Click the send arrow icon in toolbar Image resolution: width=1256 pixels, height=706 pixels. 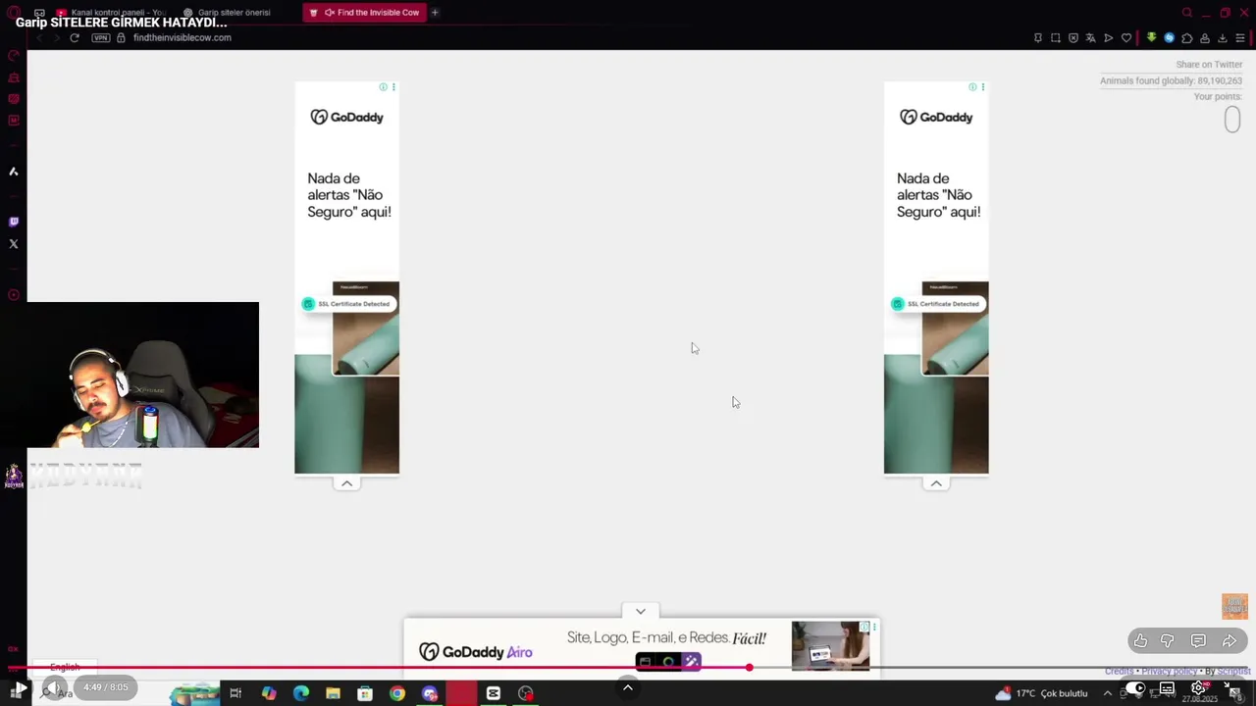[1109, 38]
